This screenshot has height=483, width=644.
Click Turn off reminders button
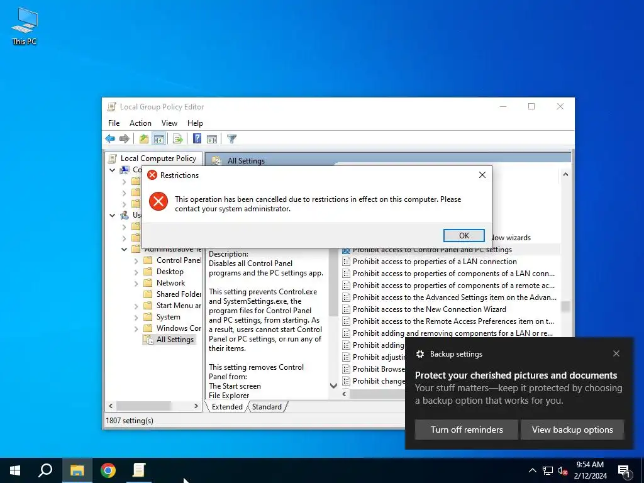click(467, 430)
